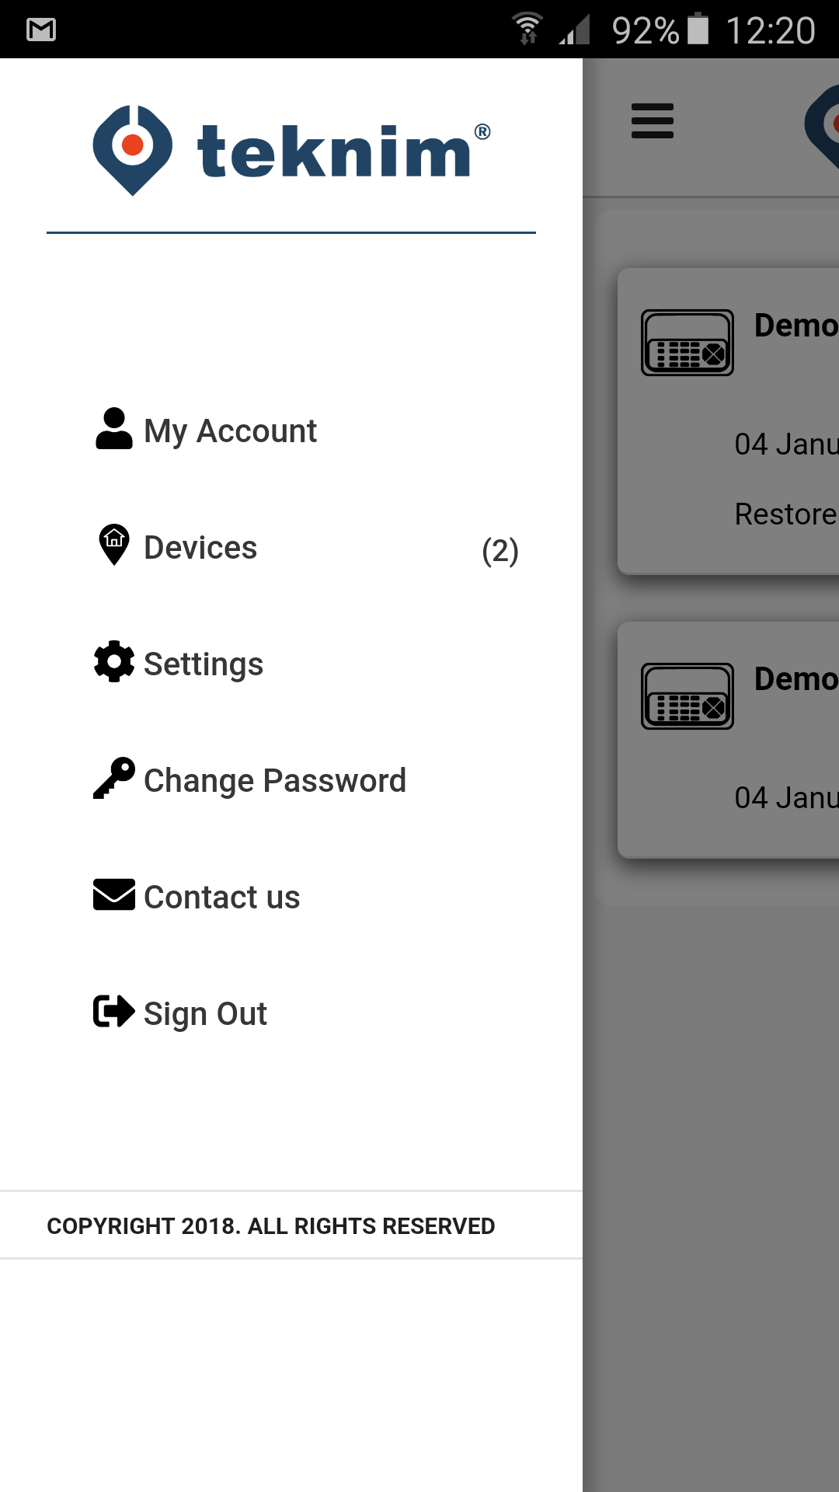The image size is (839, 1492).
Task: Tap the hamburger menu icon
Action: pyautogui.click(x=653, y=121)
